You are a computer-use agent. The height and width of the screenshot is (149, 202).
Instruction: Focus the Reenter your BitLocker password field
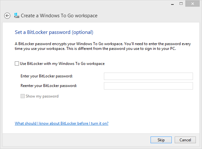point(148,86)
